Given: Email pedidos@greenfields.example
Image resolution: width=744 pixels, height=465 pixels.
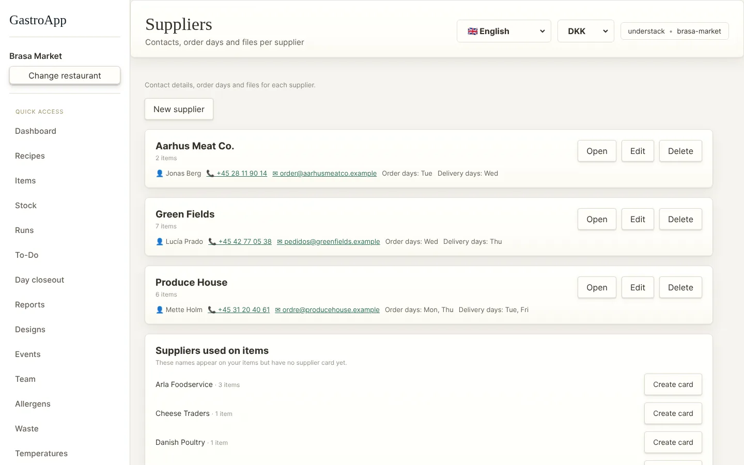Looking at the screenshot, I should (329, 241).
